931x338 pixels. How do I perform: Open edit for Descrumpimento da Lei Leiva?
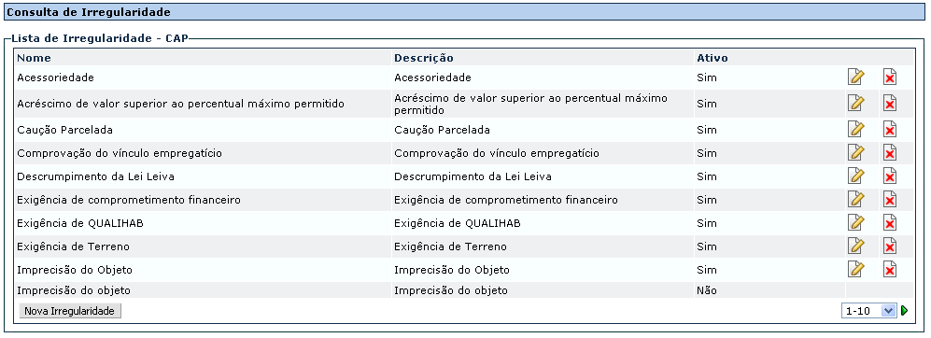pyautogui.click(x=855, y=176)
